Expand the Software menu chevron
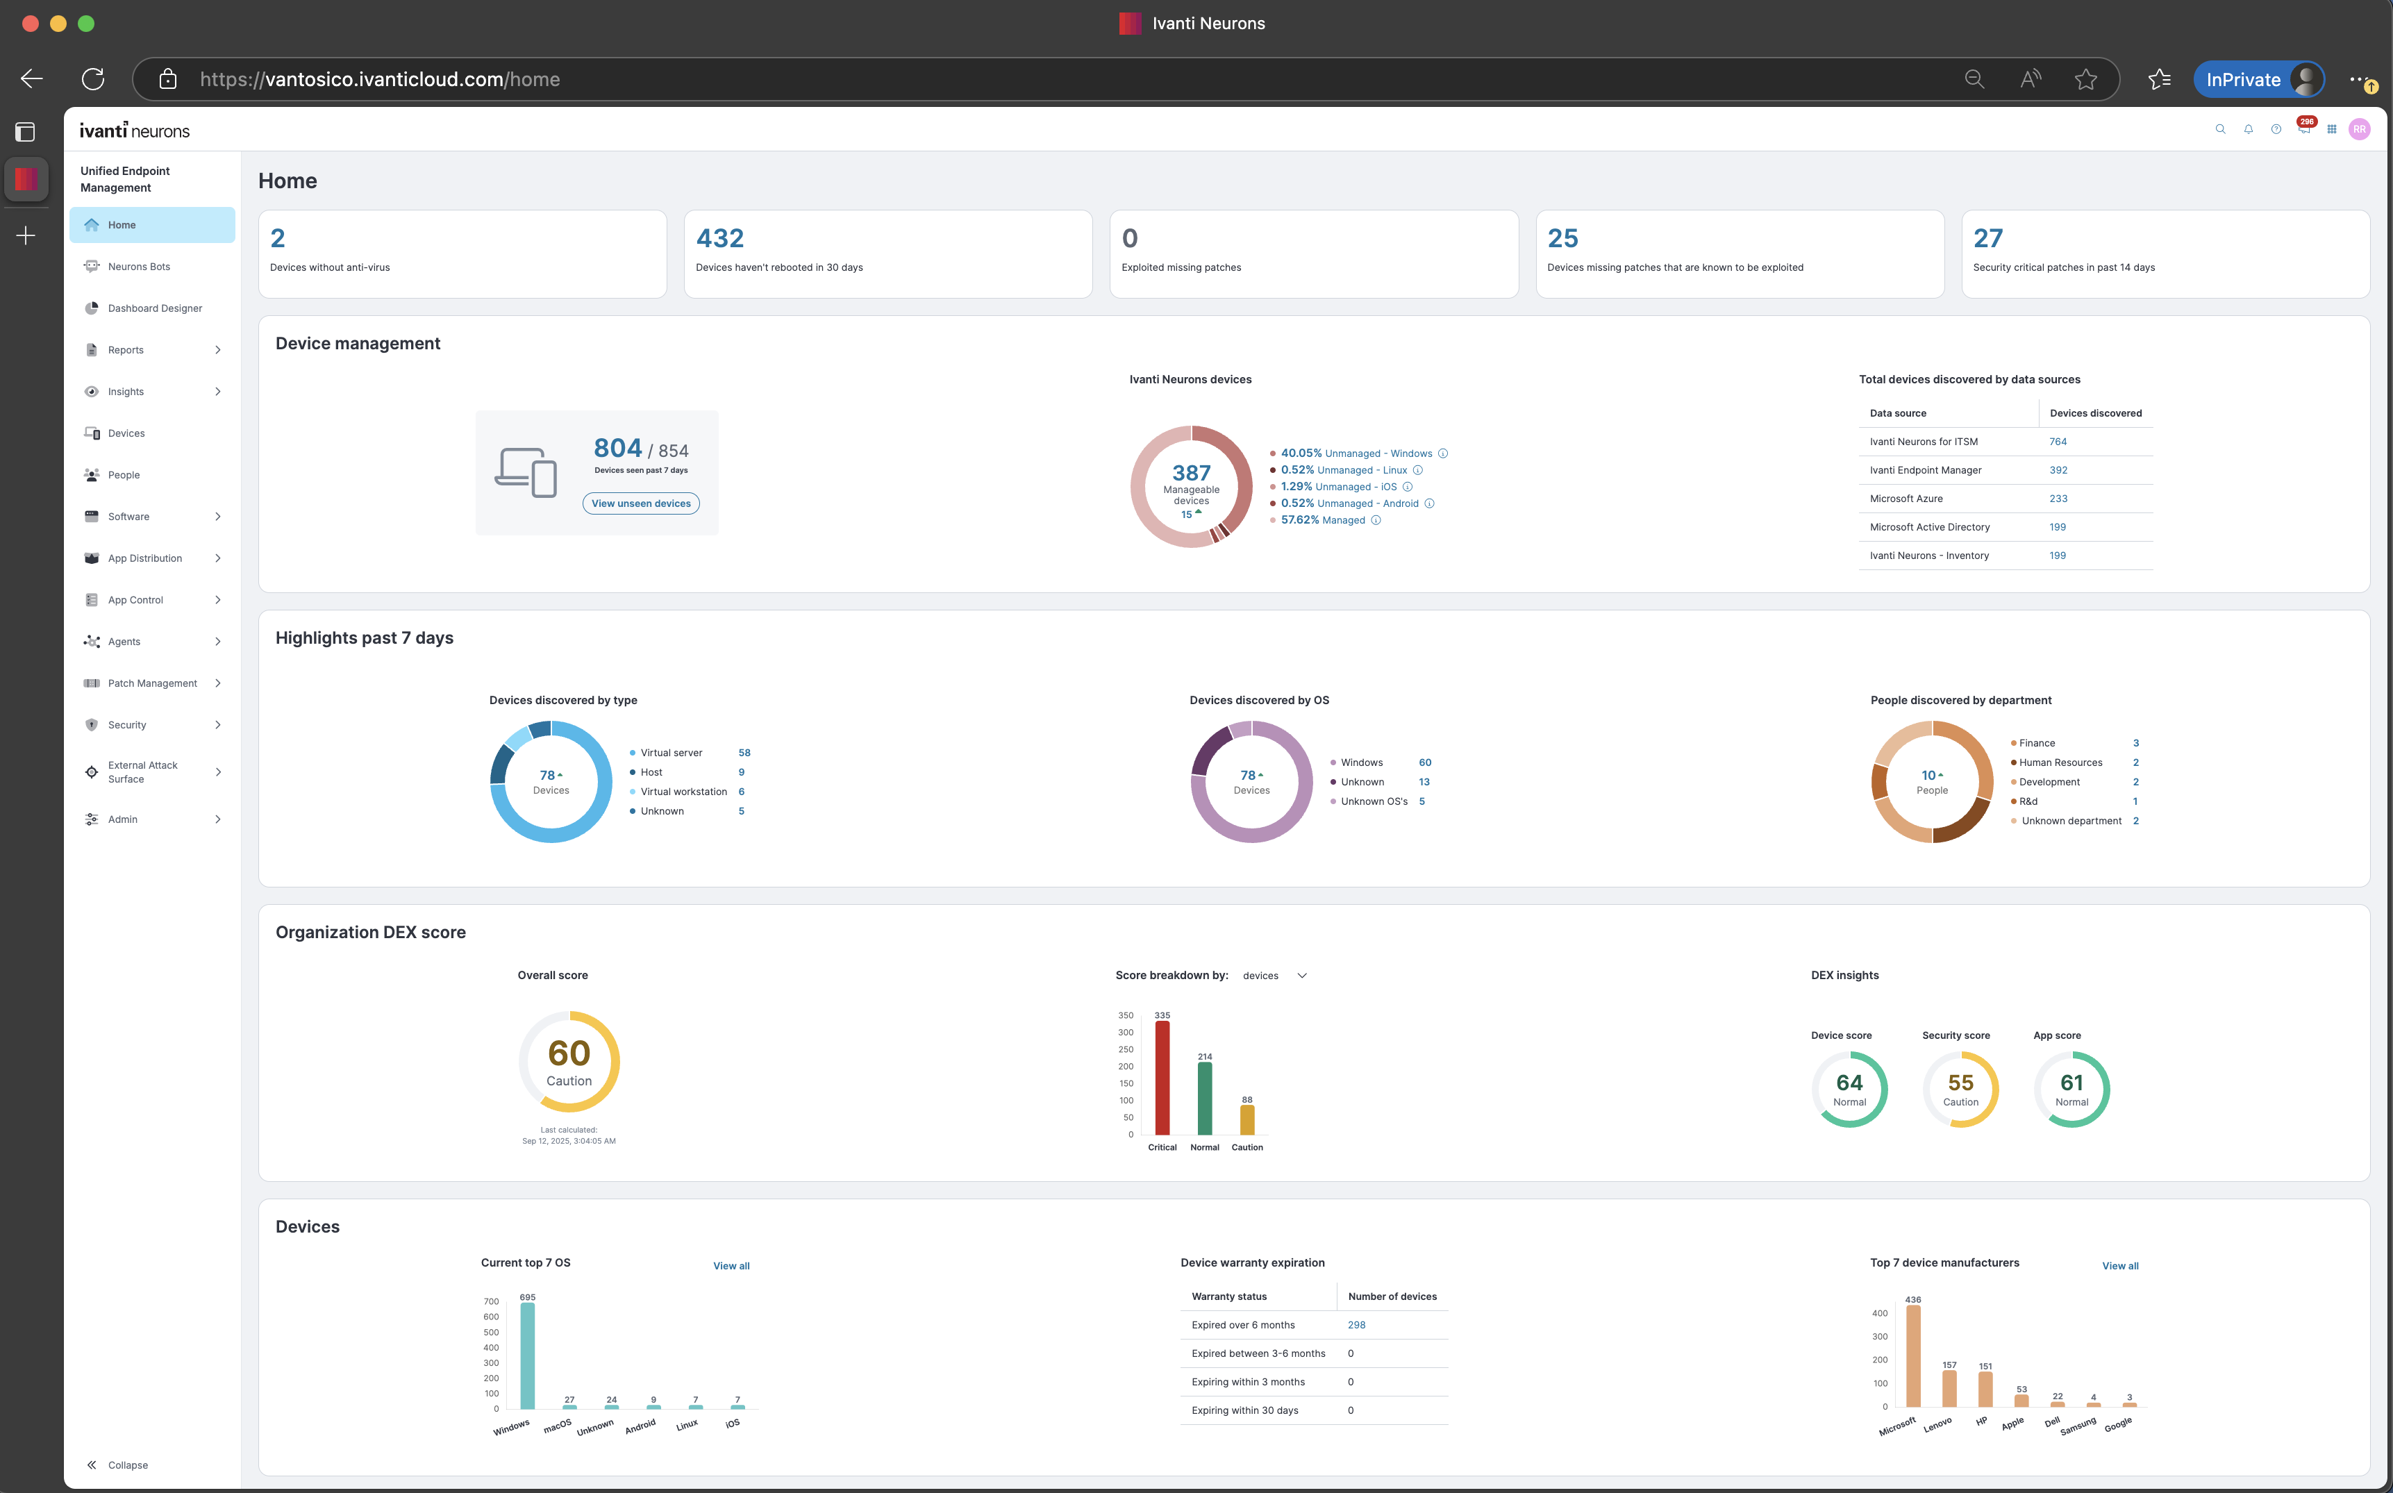The image size is (2393, 1493). coord(217,517)
